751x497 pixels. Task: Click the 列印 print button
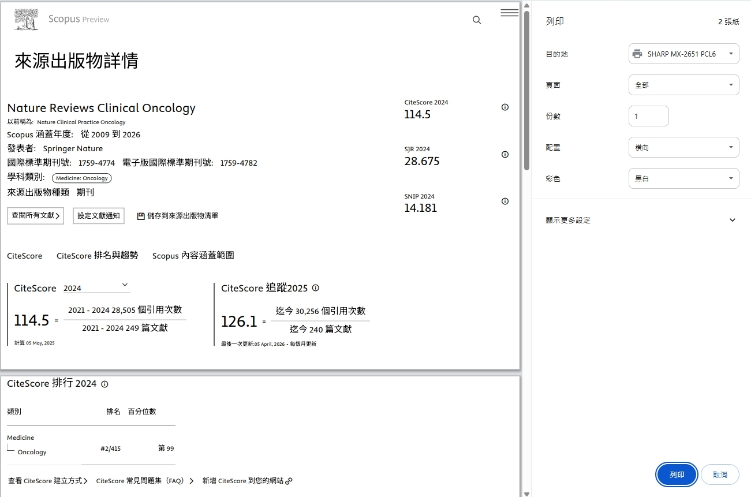pyautogui.click(x=677, y=474)
